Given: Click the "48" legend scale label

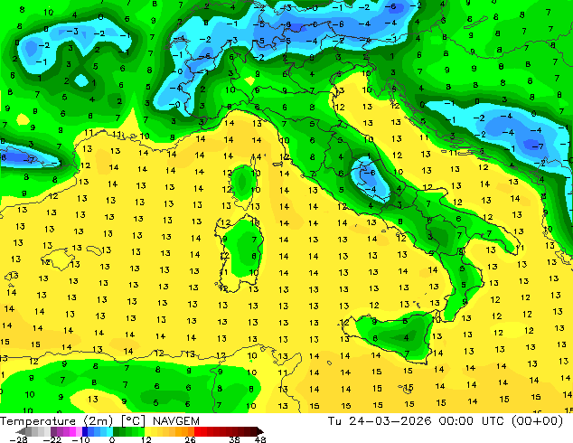Looking at the screenshot, I should coord(260,439).
